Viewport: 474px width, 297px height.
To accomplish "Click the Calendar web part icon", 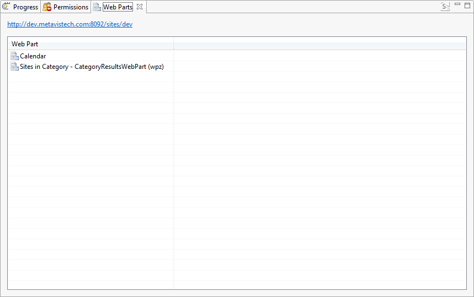I will [x=14, y=56].
